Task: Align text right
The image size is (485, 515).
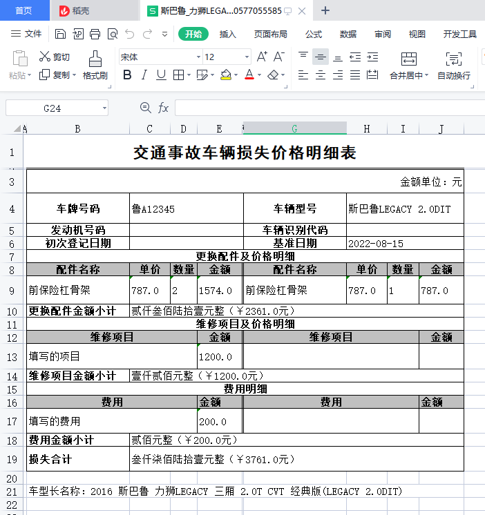Action: [338, 75]
